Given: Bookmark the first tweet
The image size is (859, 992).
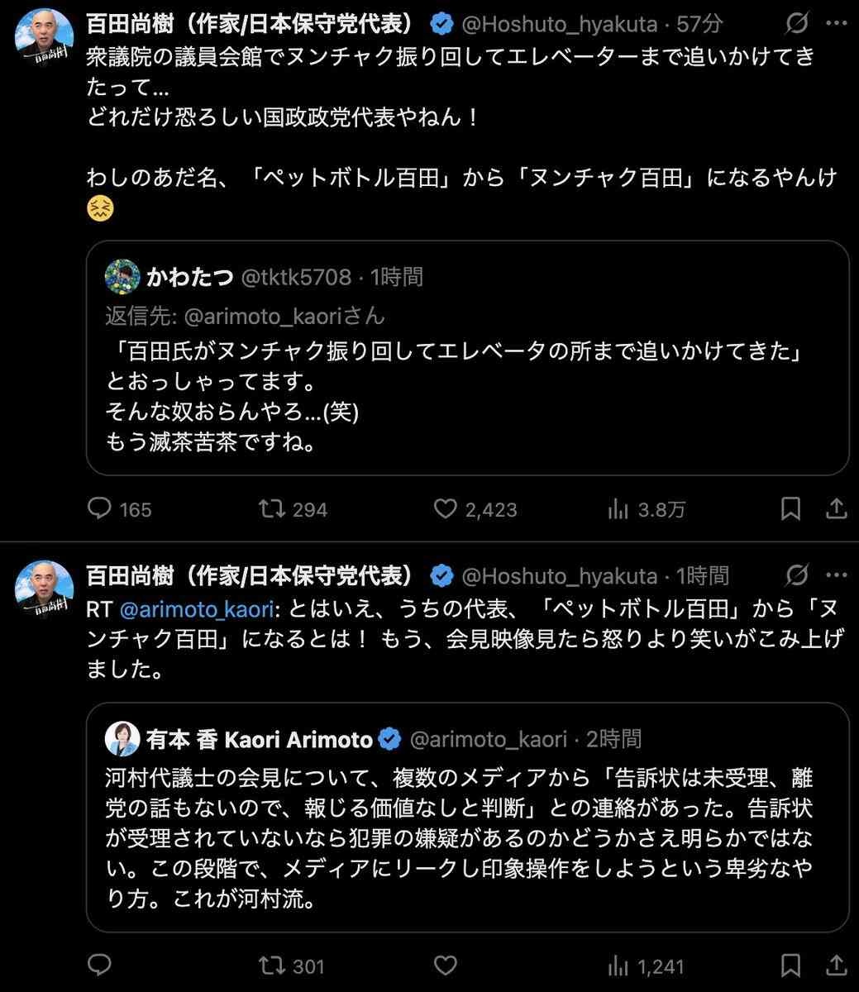Looking at the screenshot, I should 791,508.
